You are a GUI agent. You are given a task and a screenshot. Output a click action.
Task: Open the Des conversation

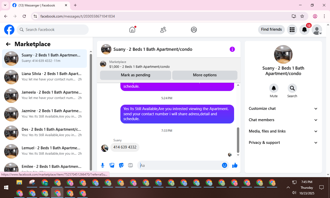click(44, 133)
